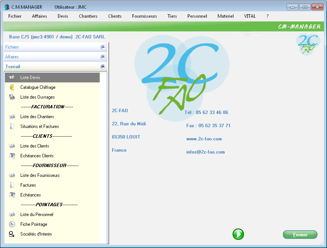Click the document icon beside Factures
This screenshot has width=327, height=248.
click(x=12, y=185)
